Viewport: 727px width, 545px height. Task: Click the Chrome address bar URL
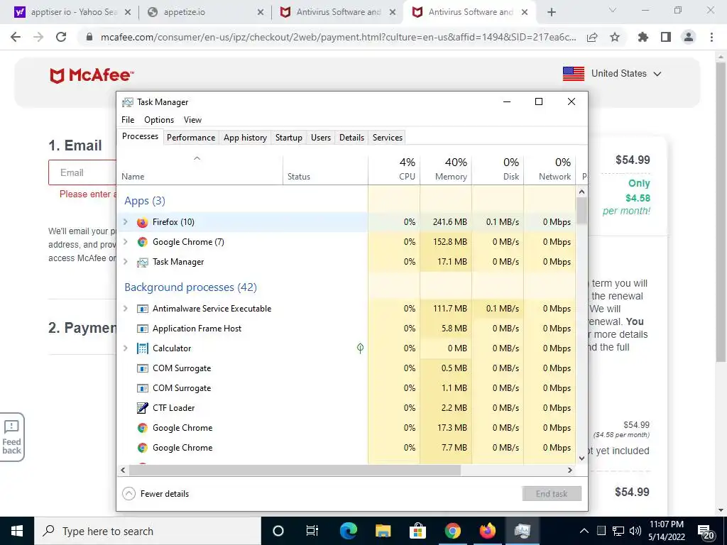pos(339,38)
